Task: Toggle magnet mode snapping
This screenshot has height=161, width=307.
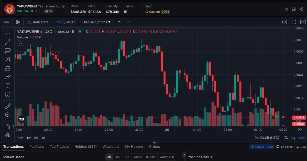Action: pyautogui.click(x=8, y=127)
